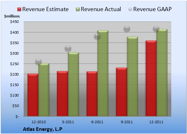The image size is (187, 134).
Task: Click the '$300' y-axis label
Action: pyautogui.click(x=14, y=53)
